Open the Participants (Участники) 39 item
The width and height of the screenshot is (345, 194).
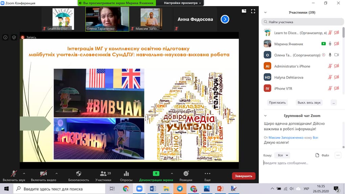(103, 176)
